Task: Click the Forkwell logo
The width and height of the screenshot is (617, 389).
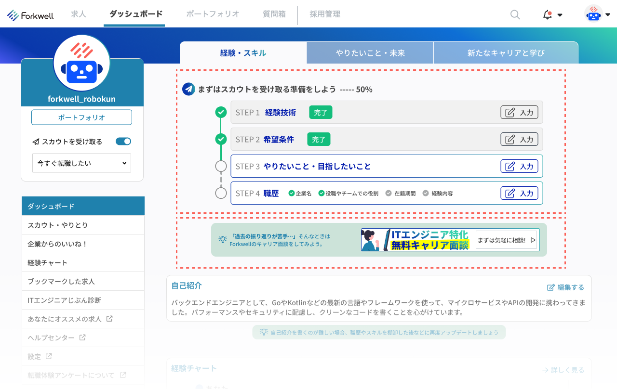Action: (x=30, y=15)
